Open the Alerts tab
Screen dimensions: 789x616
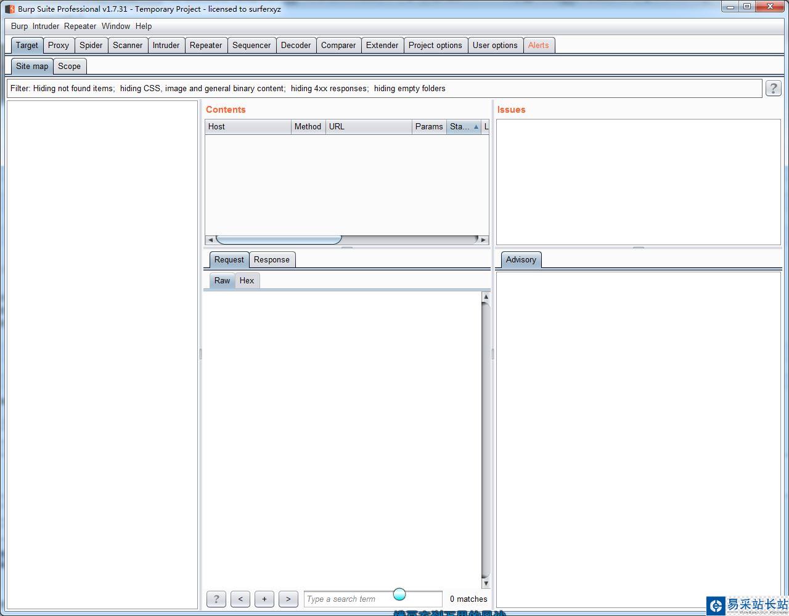(539, 45)
